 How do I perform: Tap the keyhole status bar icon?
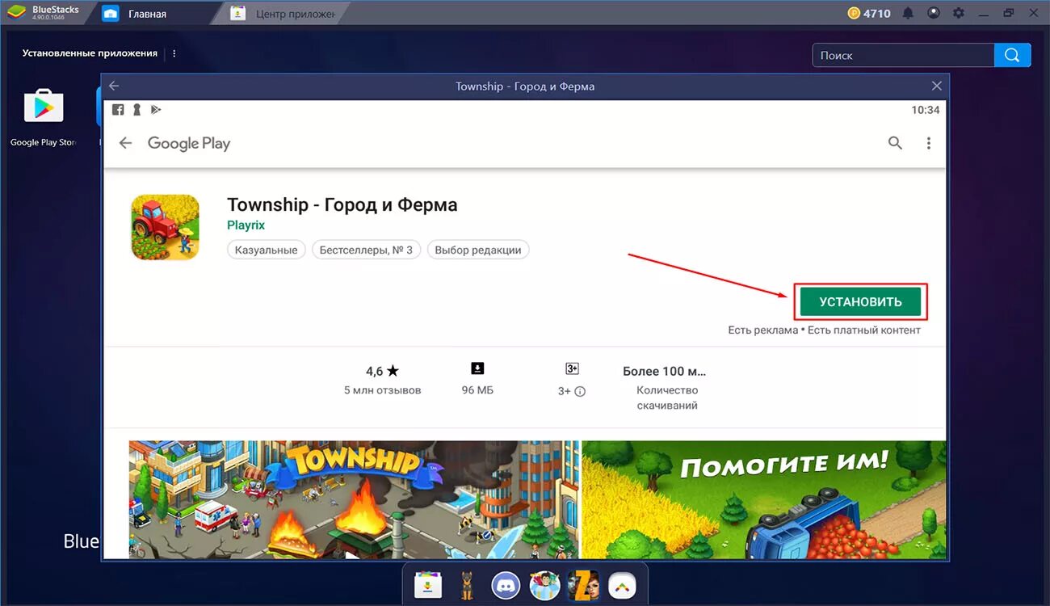[x=137, y=110]
